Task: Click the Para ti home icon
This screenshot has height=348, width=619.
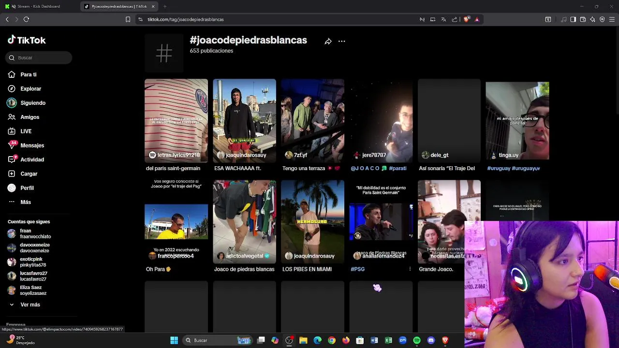Action: 12,74
